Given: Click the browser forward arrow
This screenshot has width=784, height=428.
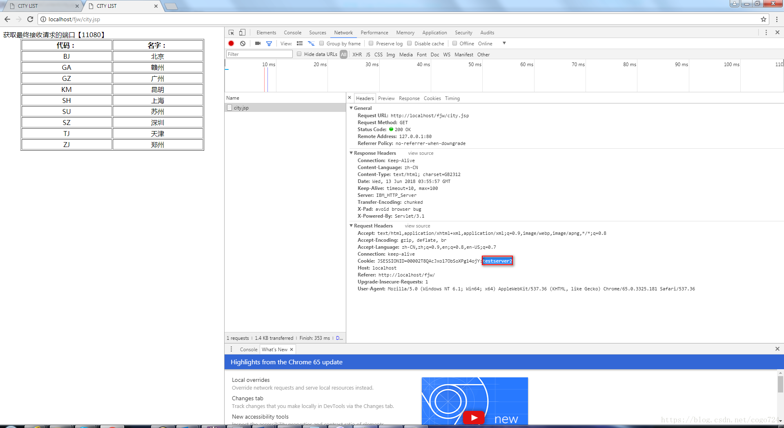Looking at the screenshot, I should (x=19, y=19).
